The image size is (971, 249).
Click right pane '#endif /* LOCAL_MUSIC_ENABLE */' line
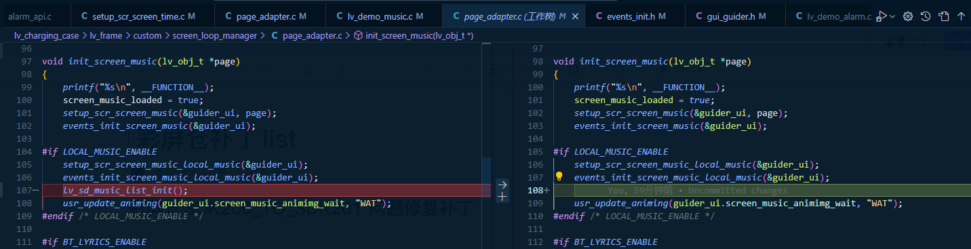[x=634, y=216]
